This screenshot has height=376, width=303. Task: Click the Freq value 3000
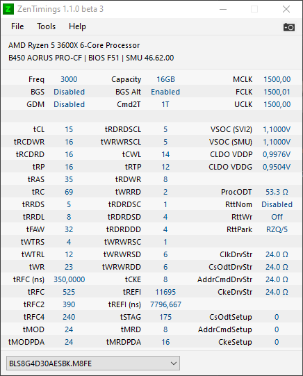coord(69,79)
